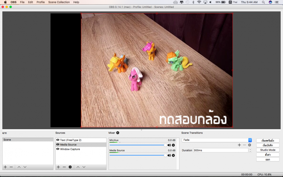Click the 00:00:00 timer in the status bar
The image size is (283, 177).
pos(247,174)
